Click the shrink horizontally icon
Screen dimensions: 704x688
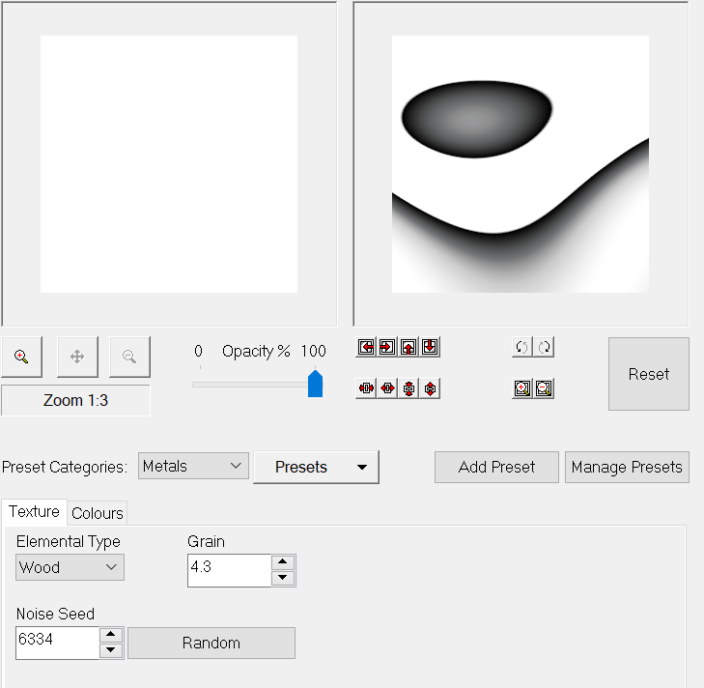[366, 388]
